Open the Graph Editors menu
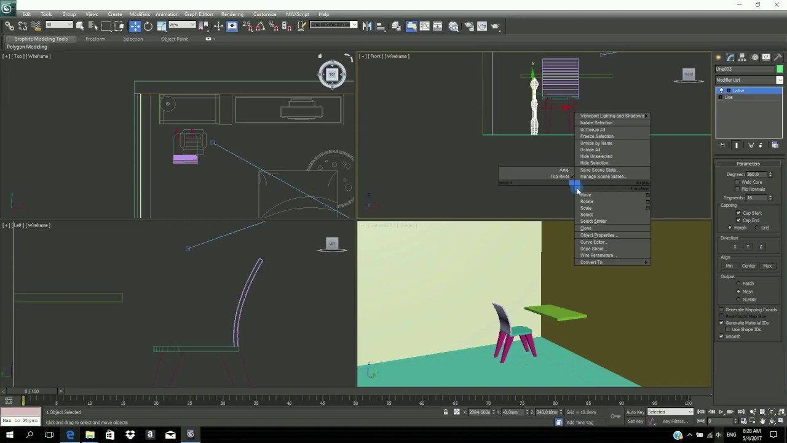This screenshot has width=787, height=443. click(x=199, y=14)
